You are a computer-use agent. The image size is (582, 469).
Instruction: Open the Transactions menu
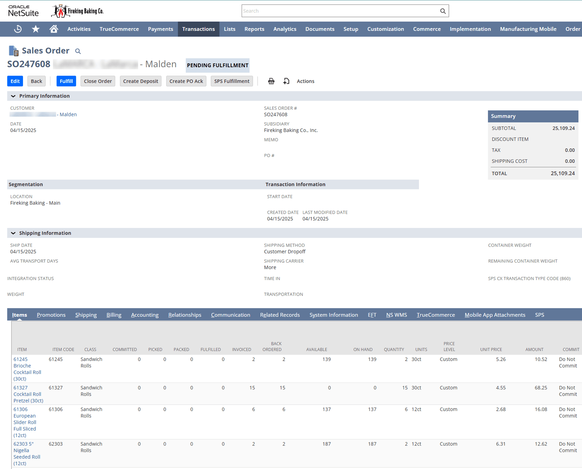coord(198,29)
